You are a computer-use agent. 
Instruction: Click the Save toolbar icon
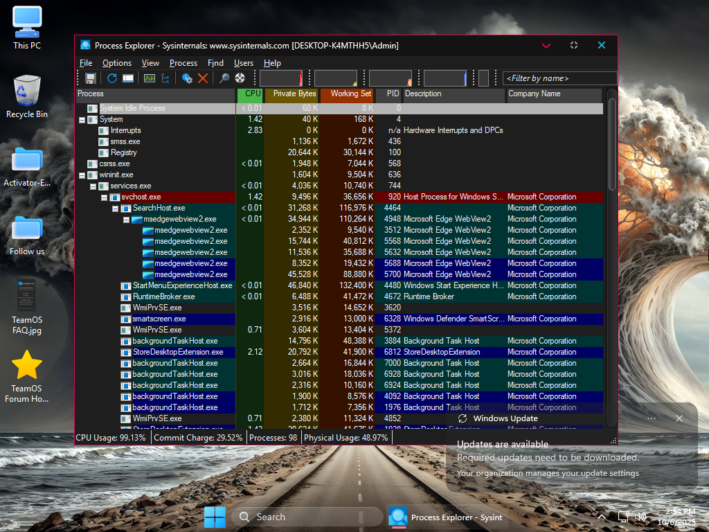pos(90,78)
